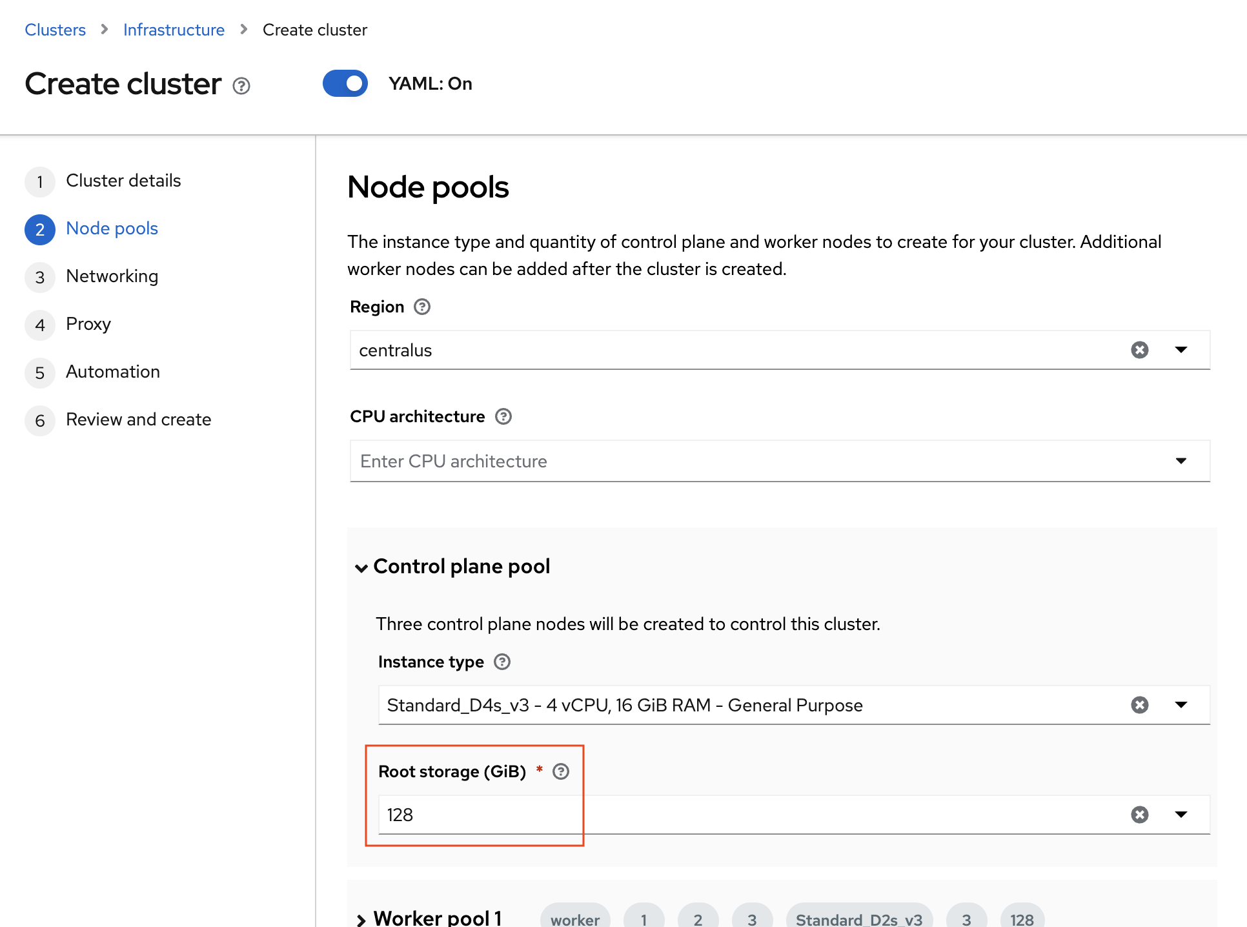Clear the Standard_D4s_v3 instance type value
The height and width of the screenshot is (927, 1247).
1140,705
